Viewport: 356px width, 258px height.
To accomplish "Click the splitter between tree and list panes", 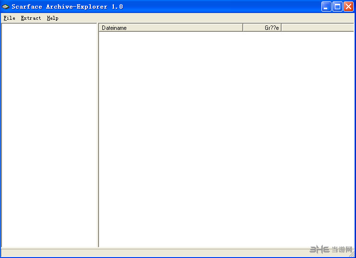I will click(98, 135).
